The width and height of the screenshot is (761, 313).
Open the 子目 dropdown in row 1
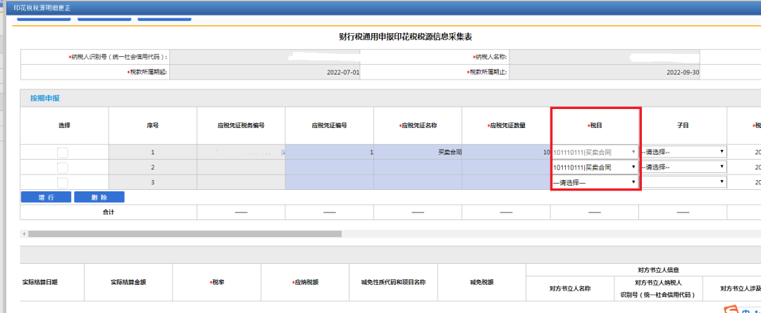click(x=682, y=152)
